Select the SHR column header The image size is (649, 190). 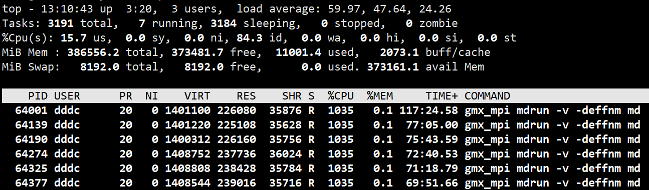(292, 96)
